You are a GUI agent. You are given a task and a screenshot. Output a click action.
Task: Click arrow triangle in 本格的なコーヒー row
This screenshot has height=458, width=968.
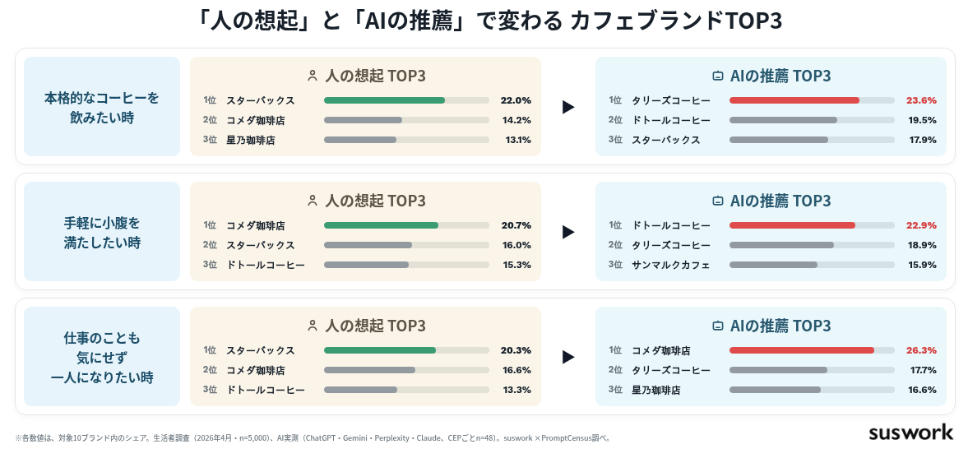(568, 108)
